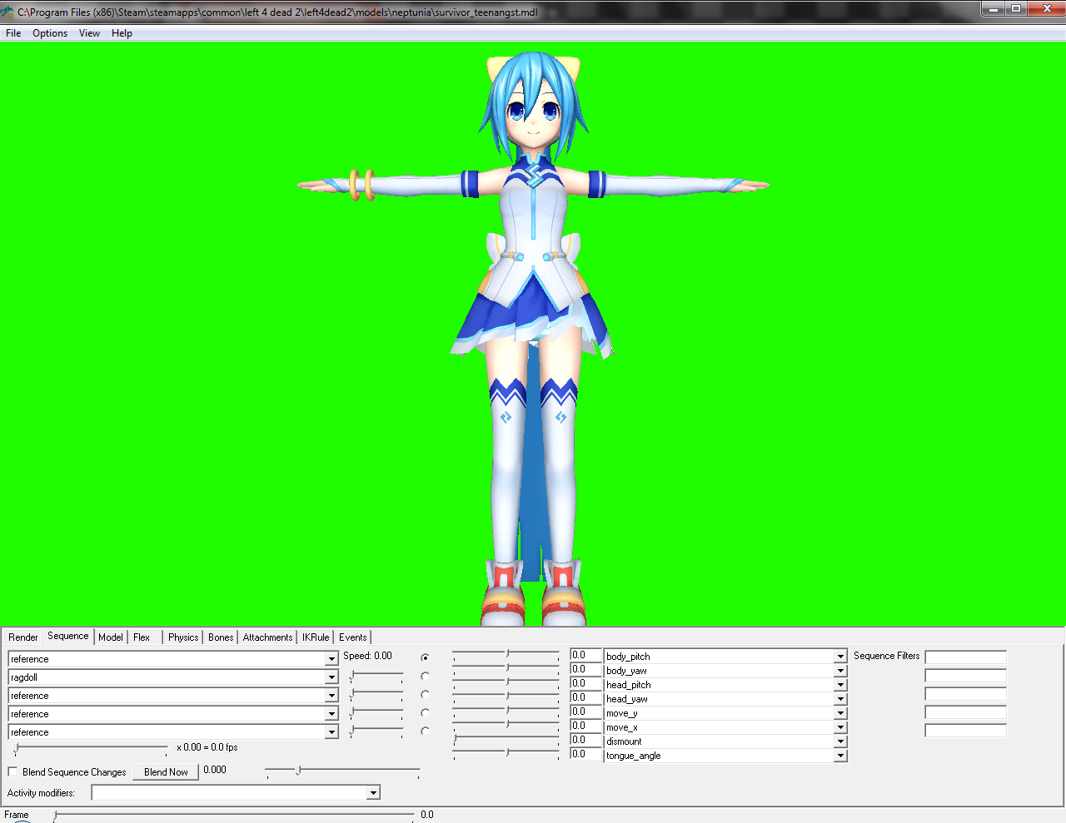Click the head_yaw value field
The height and width of the screenshot is (823, 1066).
[x=585, y=698]
